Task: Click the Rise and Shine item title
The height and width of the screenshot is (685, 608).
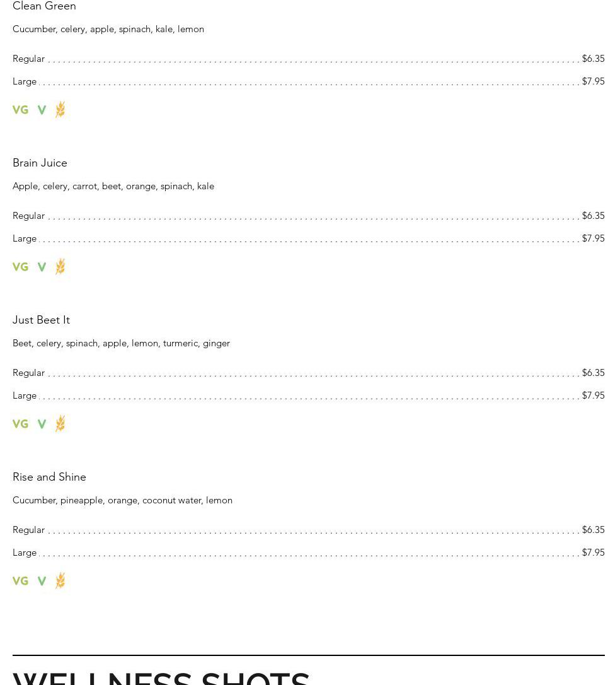Action: click(49, 477)
